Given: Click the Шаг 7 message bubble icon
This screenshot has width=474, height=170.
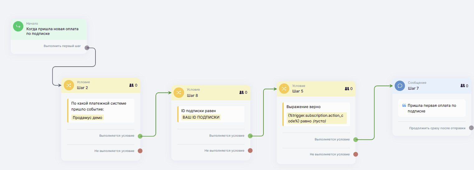Looking at the screenshot, I should coord(400,86).
